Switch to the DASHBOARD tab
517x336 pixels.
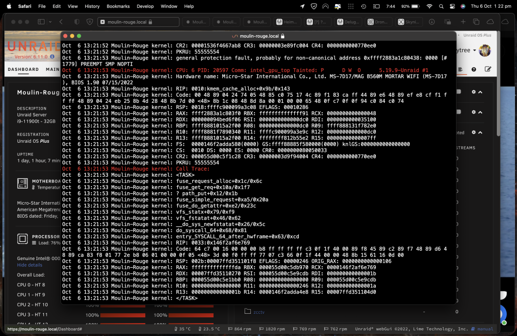coord(23,69)
